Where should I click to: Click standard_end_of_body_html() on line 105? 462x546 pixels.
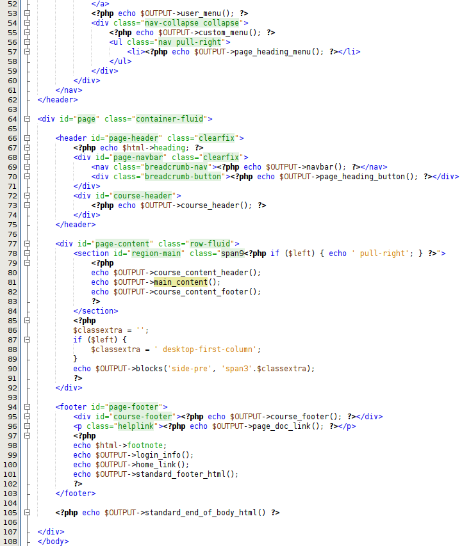[206, 513]
